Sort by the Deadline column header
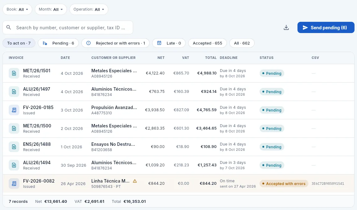The image size is (357, 210). pos(229,58)
